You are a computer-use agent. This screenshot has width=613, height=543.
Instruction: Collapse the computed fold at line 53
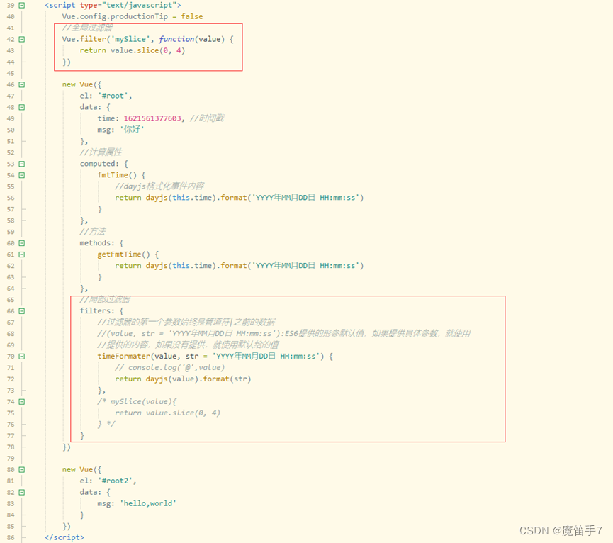22,164
